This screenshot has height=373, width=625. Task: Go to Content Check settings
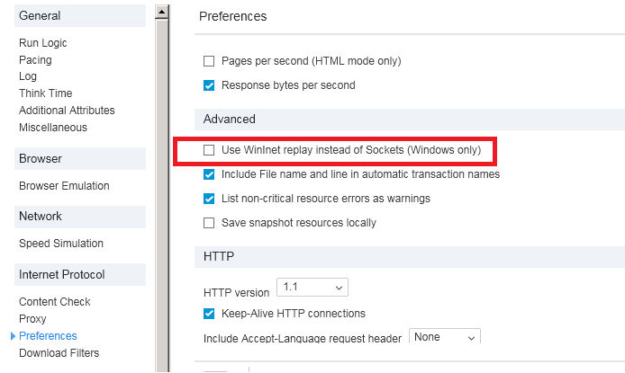(x=55, y=302)
